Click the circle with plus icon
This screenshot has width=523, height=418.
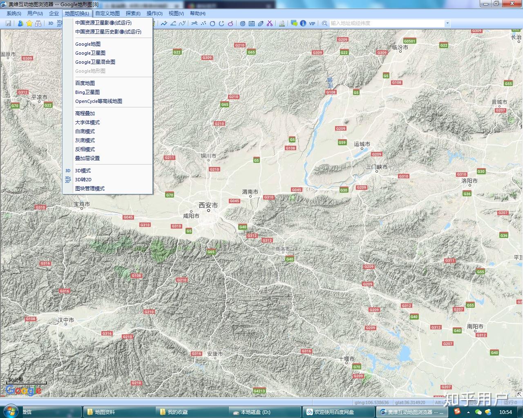(x=221, y=23)
